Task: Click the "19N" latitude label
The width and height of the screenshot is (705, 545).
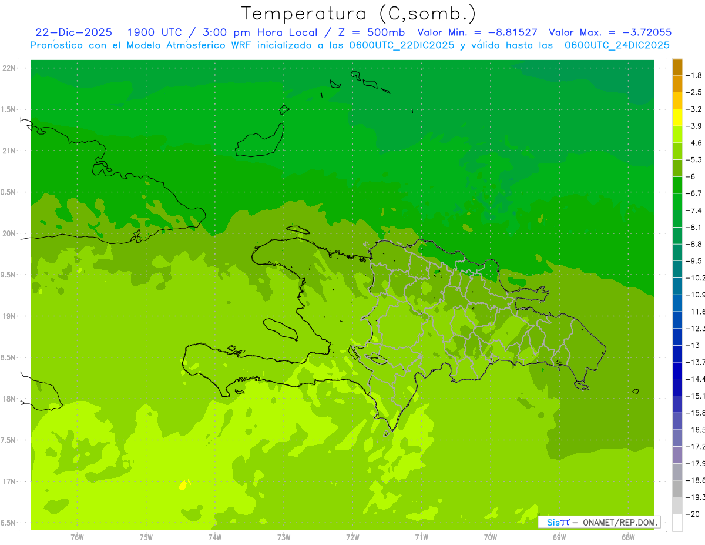Action: point(9,316)
